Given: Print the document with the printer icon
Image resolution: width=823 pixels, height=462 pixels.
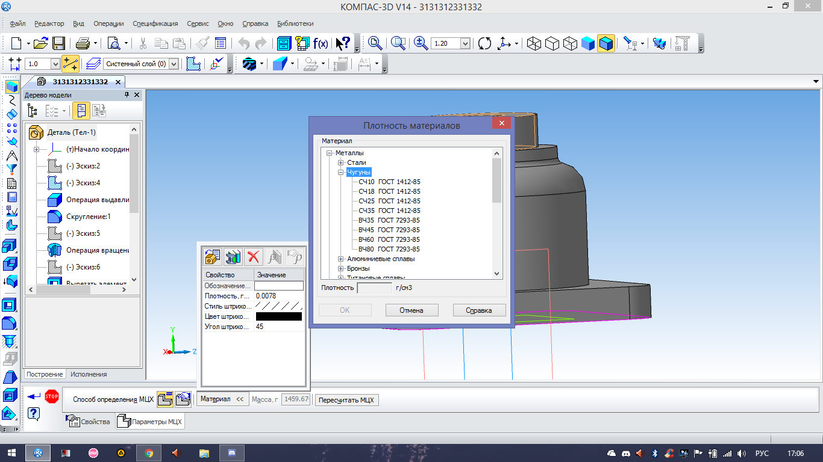Looking at the screenshot, I should tap(83, 43).
